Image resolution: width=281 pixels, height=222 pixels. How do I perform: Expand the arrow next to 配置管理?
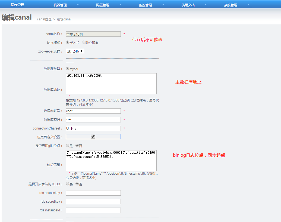point(121,5)
